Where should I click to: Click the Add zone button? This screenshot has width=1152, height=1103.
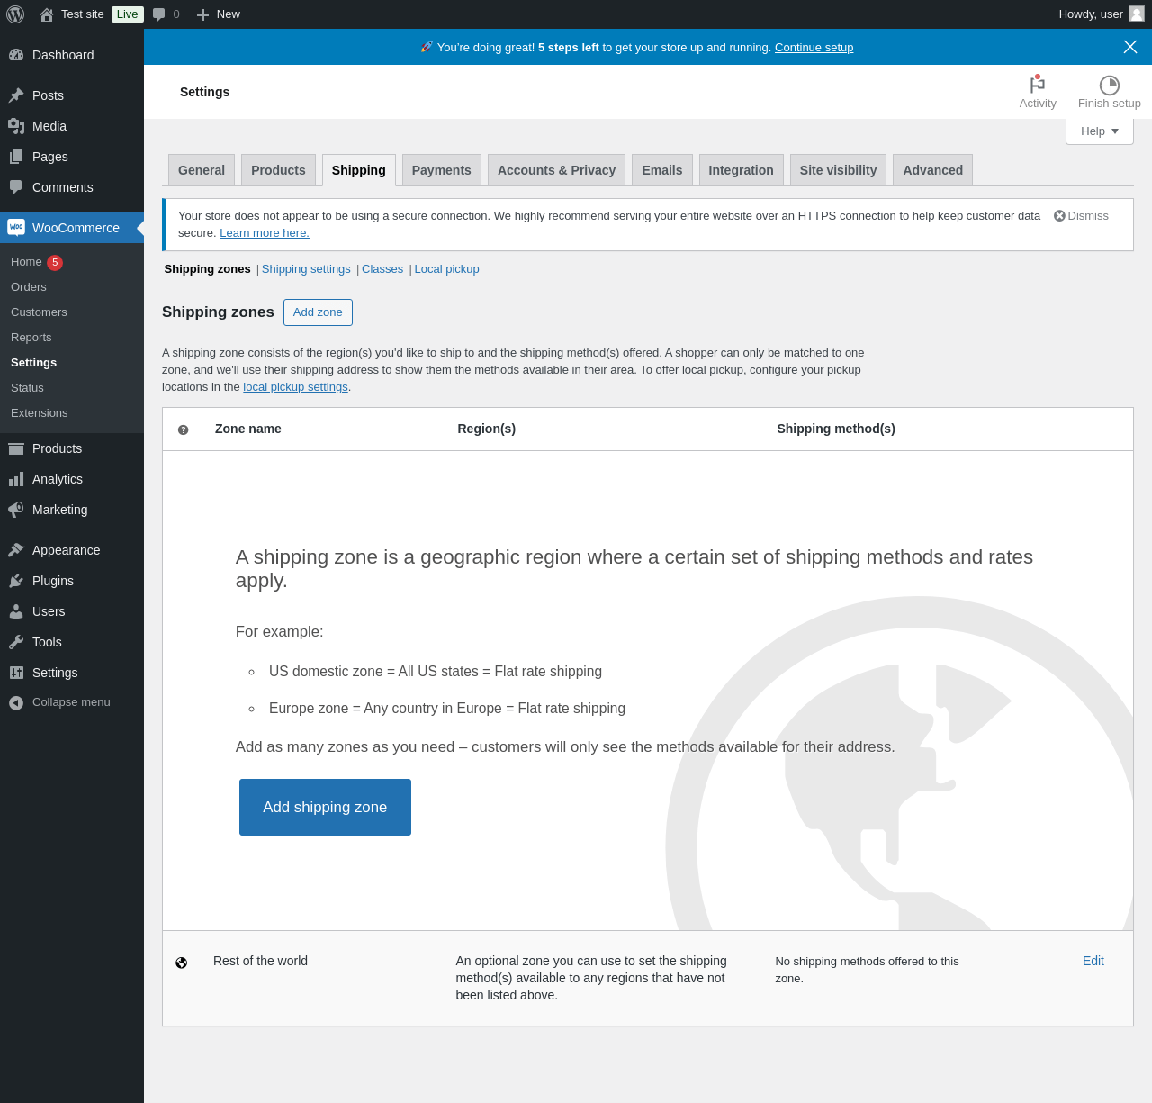coord(318,312)
